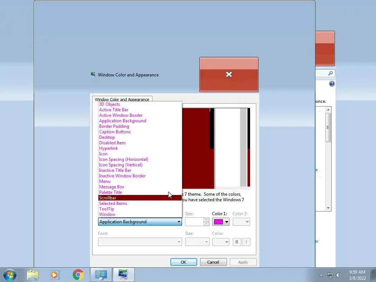Toggle Bold font button
Screen dimensions: 376x282
237,242
